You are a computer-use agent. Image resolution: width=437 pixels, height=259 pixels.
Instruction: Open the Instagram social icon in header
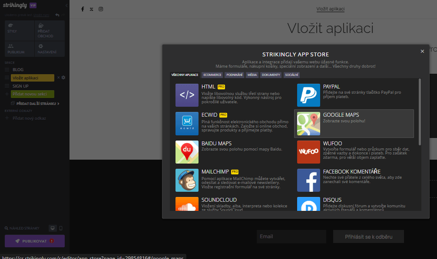[101, 9]
